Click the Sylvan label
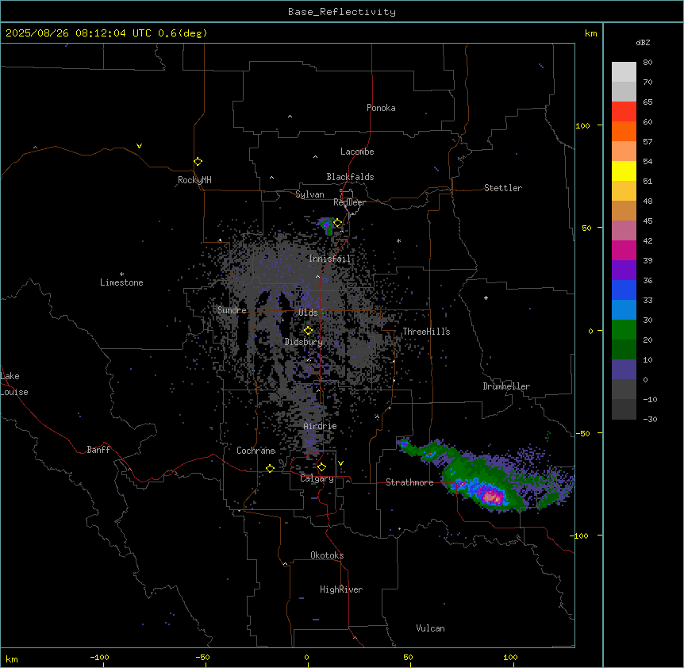The width and height of the screenshot is (684, 668). [x=309, y=194]
